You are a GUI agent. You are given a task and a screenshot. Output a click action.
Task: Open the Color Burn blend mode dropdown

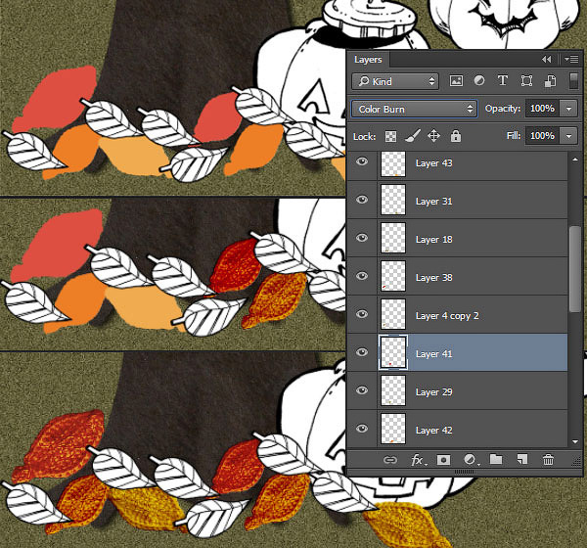pos(414,109)
